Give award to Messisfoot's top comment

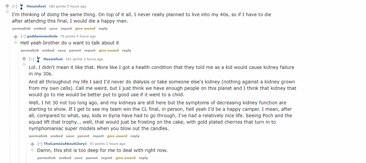click(x=85, y=29)
